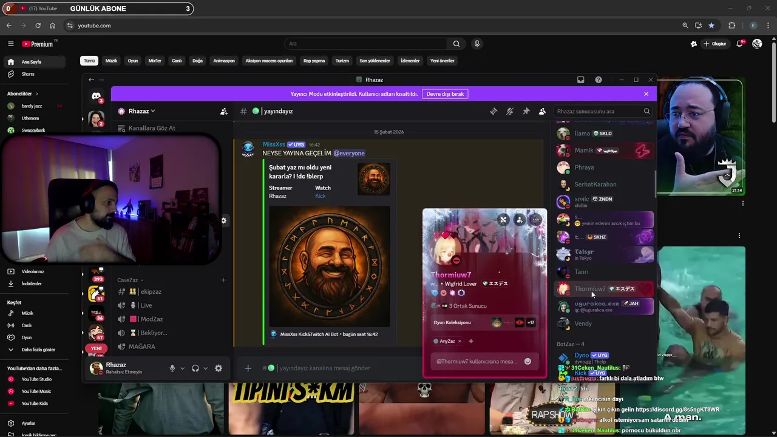Reload page in browser toolbar
The image size is (777, 437).
(x=38, y=25)
